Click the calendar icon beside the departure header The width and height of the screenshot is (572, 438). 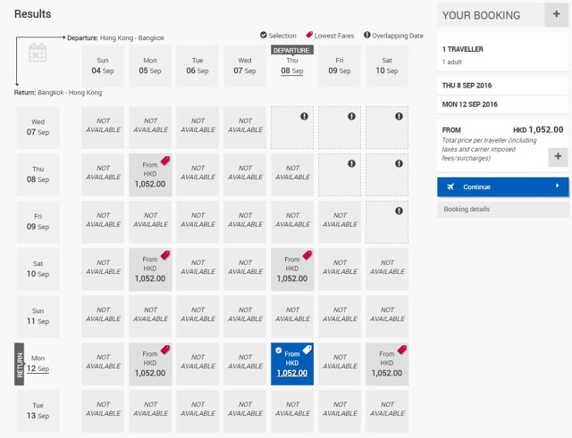[x=38, y=54]
